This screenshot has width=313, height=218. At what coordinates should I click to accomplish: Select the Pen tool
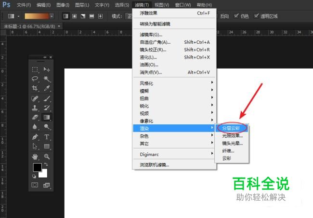coord(35,137)
